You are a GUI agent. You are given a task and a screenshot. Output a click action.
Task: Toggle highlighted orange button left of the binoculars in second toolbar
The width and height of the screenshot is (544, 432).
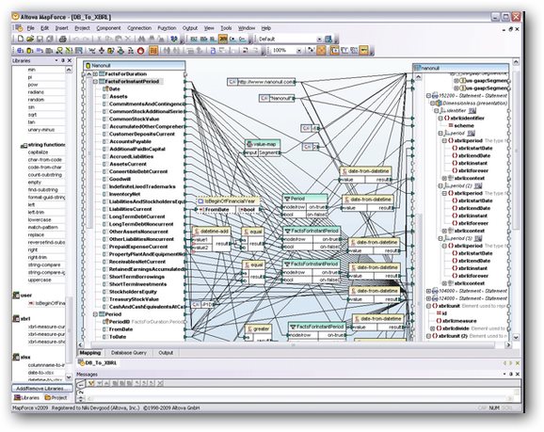coord(153,51)
